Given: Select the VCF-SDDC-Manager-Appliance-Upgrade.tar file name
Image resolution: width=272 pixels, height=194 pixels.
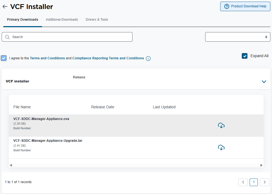Looking at the screenshot, I should coord(48,141).
